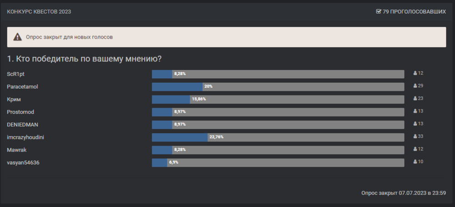Image resolution: width=455 pixels, height=207 pixels.
Task: Click the question heading Кто победитель
Action: tap(85, 59)
